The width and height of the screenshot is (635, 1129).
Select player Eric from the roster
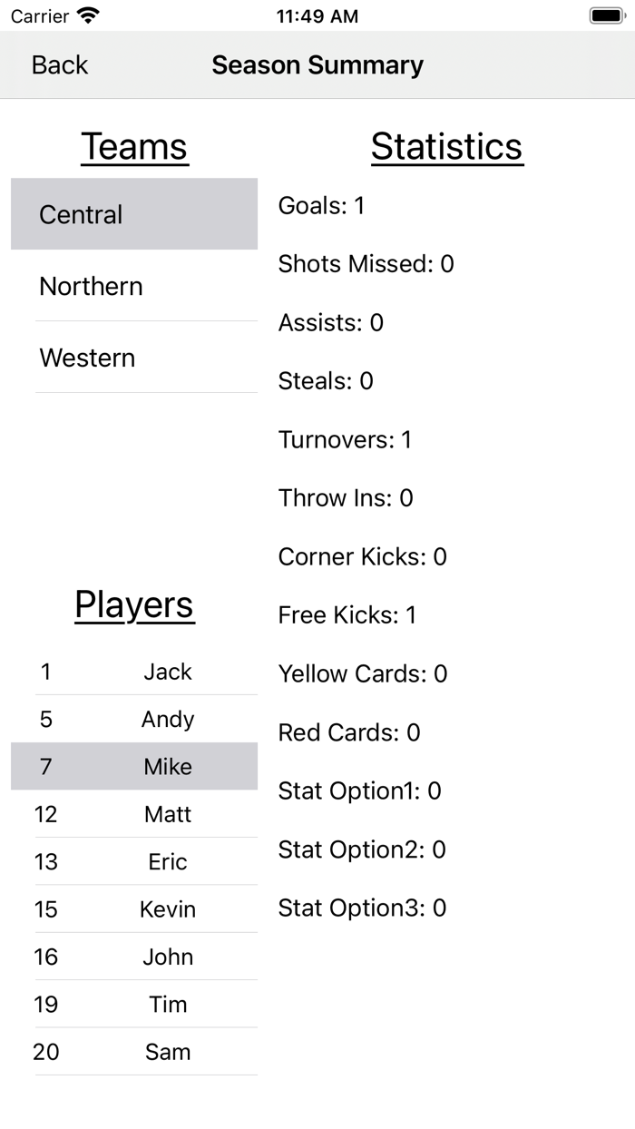134,861
